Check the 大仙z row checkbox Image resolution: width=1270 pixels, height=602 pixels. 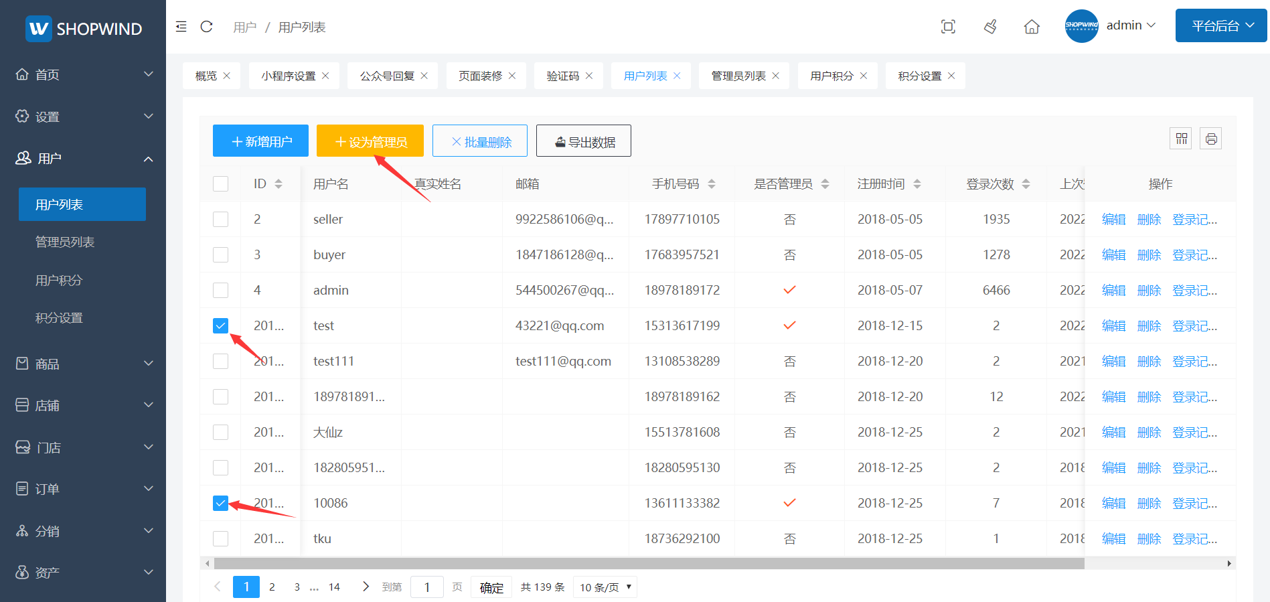tap(220, 432)
